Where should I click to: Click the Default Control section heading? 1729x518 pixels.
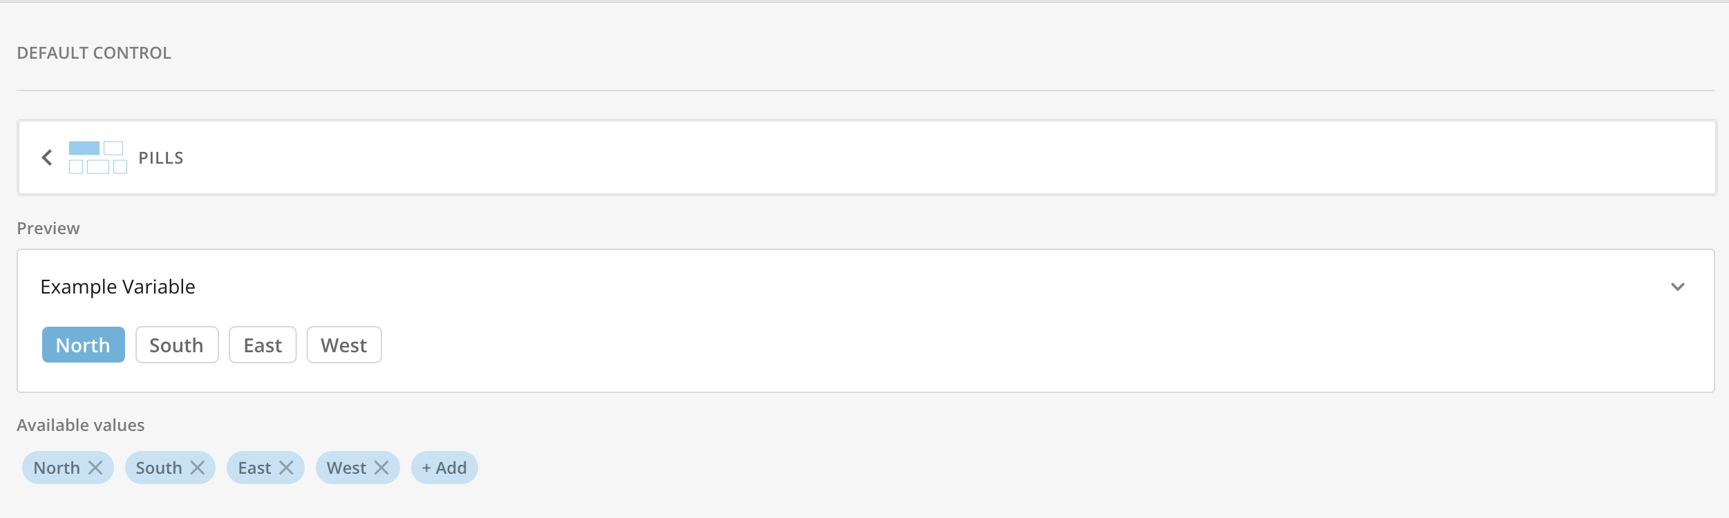94,53
